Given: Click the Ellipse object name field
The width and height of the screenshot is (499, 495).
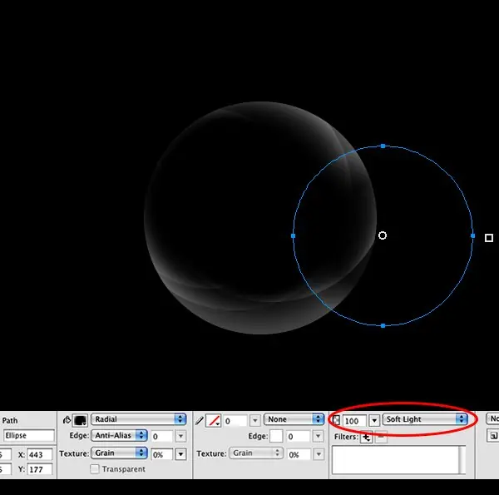Looking at the screenshot, I should point(29,435).
